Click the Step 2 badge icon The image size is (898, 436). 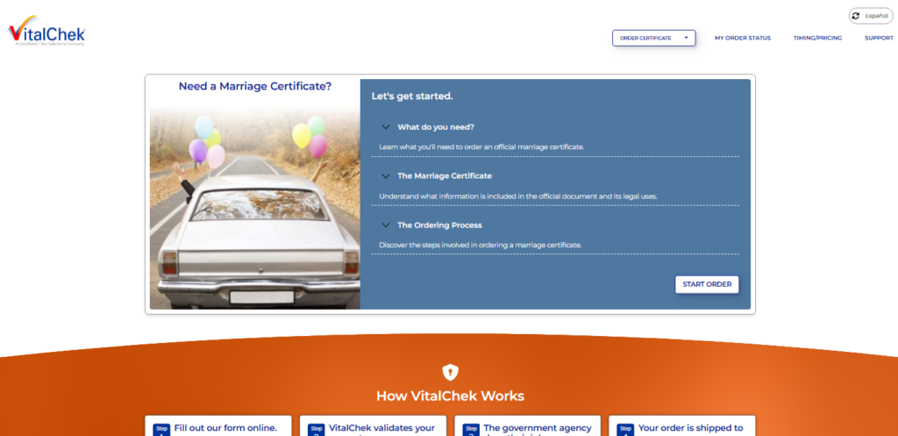pyautogui.click(x=317, y=429)
